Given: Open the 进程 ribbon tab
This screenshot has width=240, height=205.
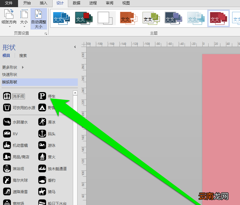Looking at the screenshot, I should [93, 3].
